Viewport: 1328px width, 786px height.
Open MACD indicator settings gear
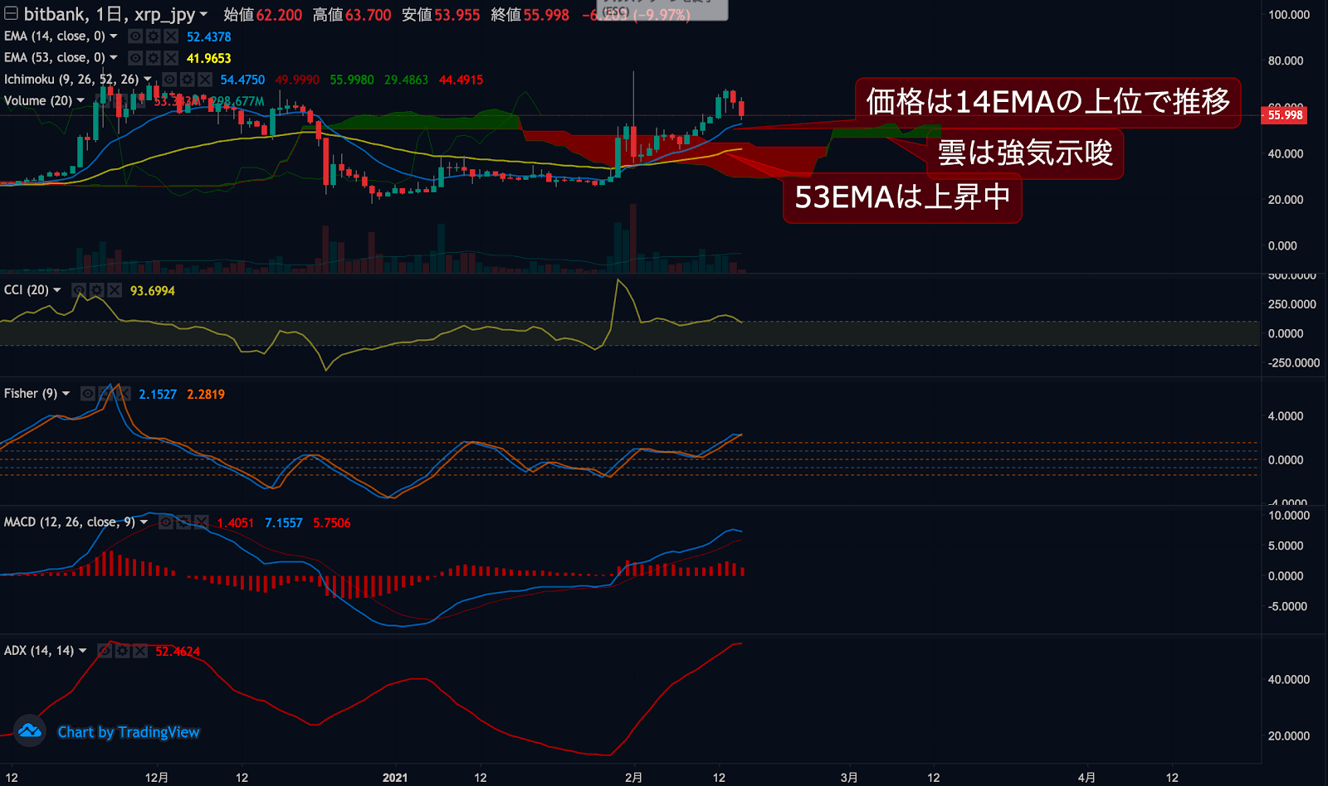[x=183, y=522]
